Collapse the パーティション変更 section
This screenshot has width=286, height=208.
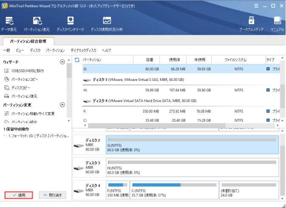pyautogui.click(x=62, y=105)
